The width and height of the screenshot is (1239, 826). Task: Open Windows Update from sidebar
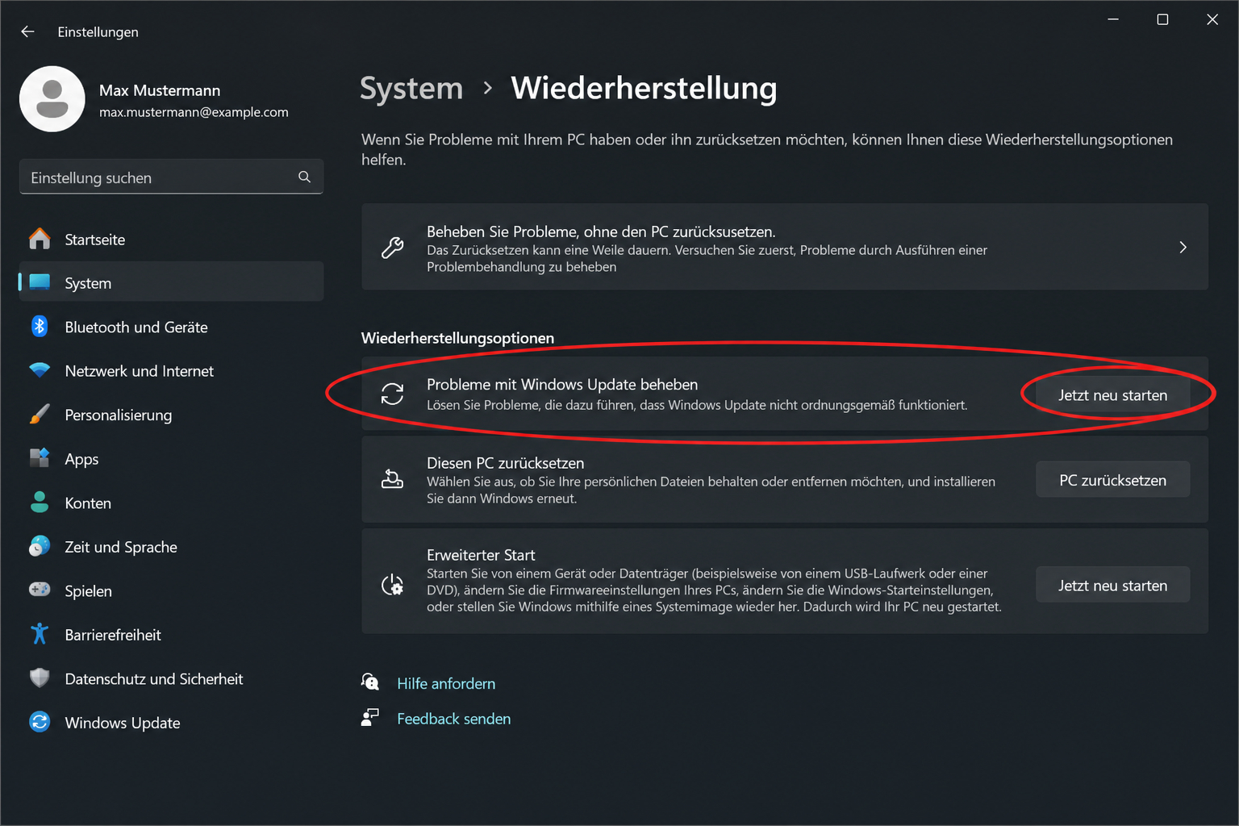coord(171,723)
